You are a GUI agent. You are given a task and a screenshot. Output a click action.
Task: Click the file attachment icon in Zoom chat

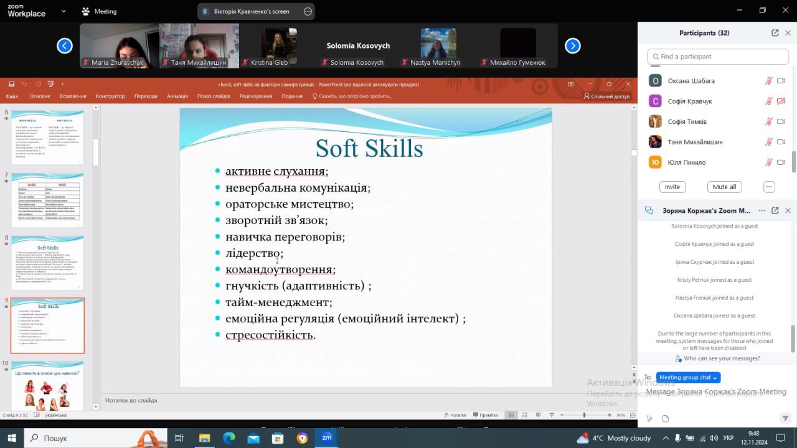coord(666,418)
